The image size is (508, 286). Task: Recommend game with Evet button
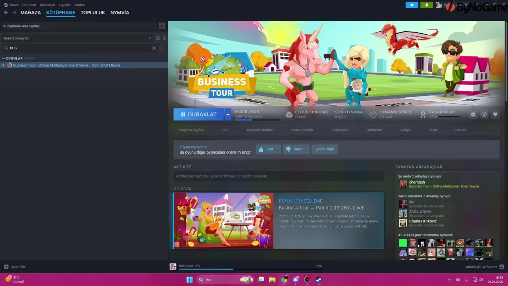click(268, 149)
